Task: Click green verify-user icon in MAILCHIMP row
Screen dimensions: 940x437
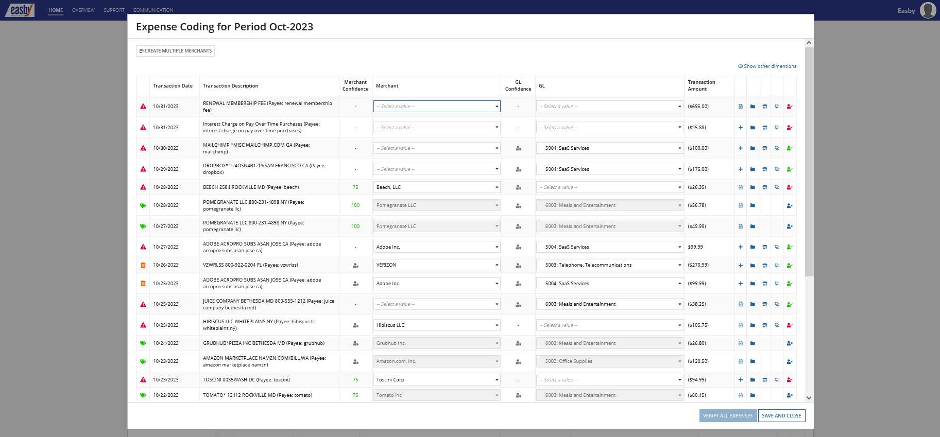Action: 790,148
